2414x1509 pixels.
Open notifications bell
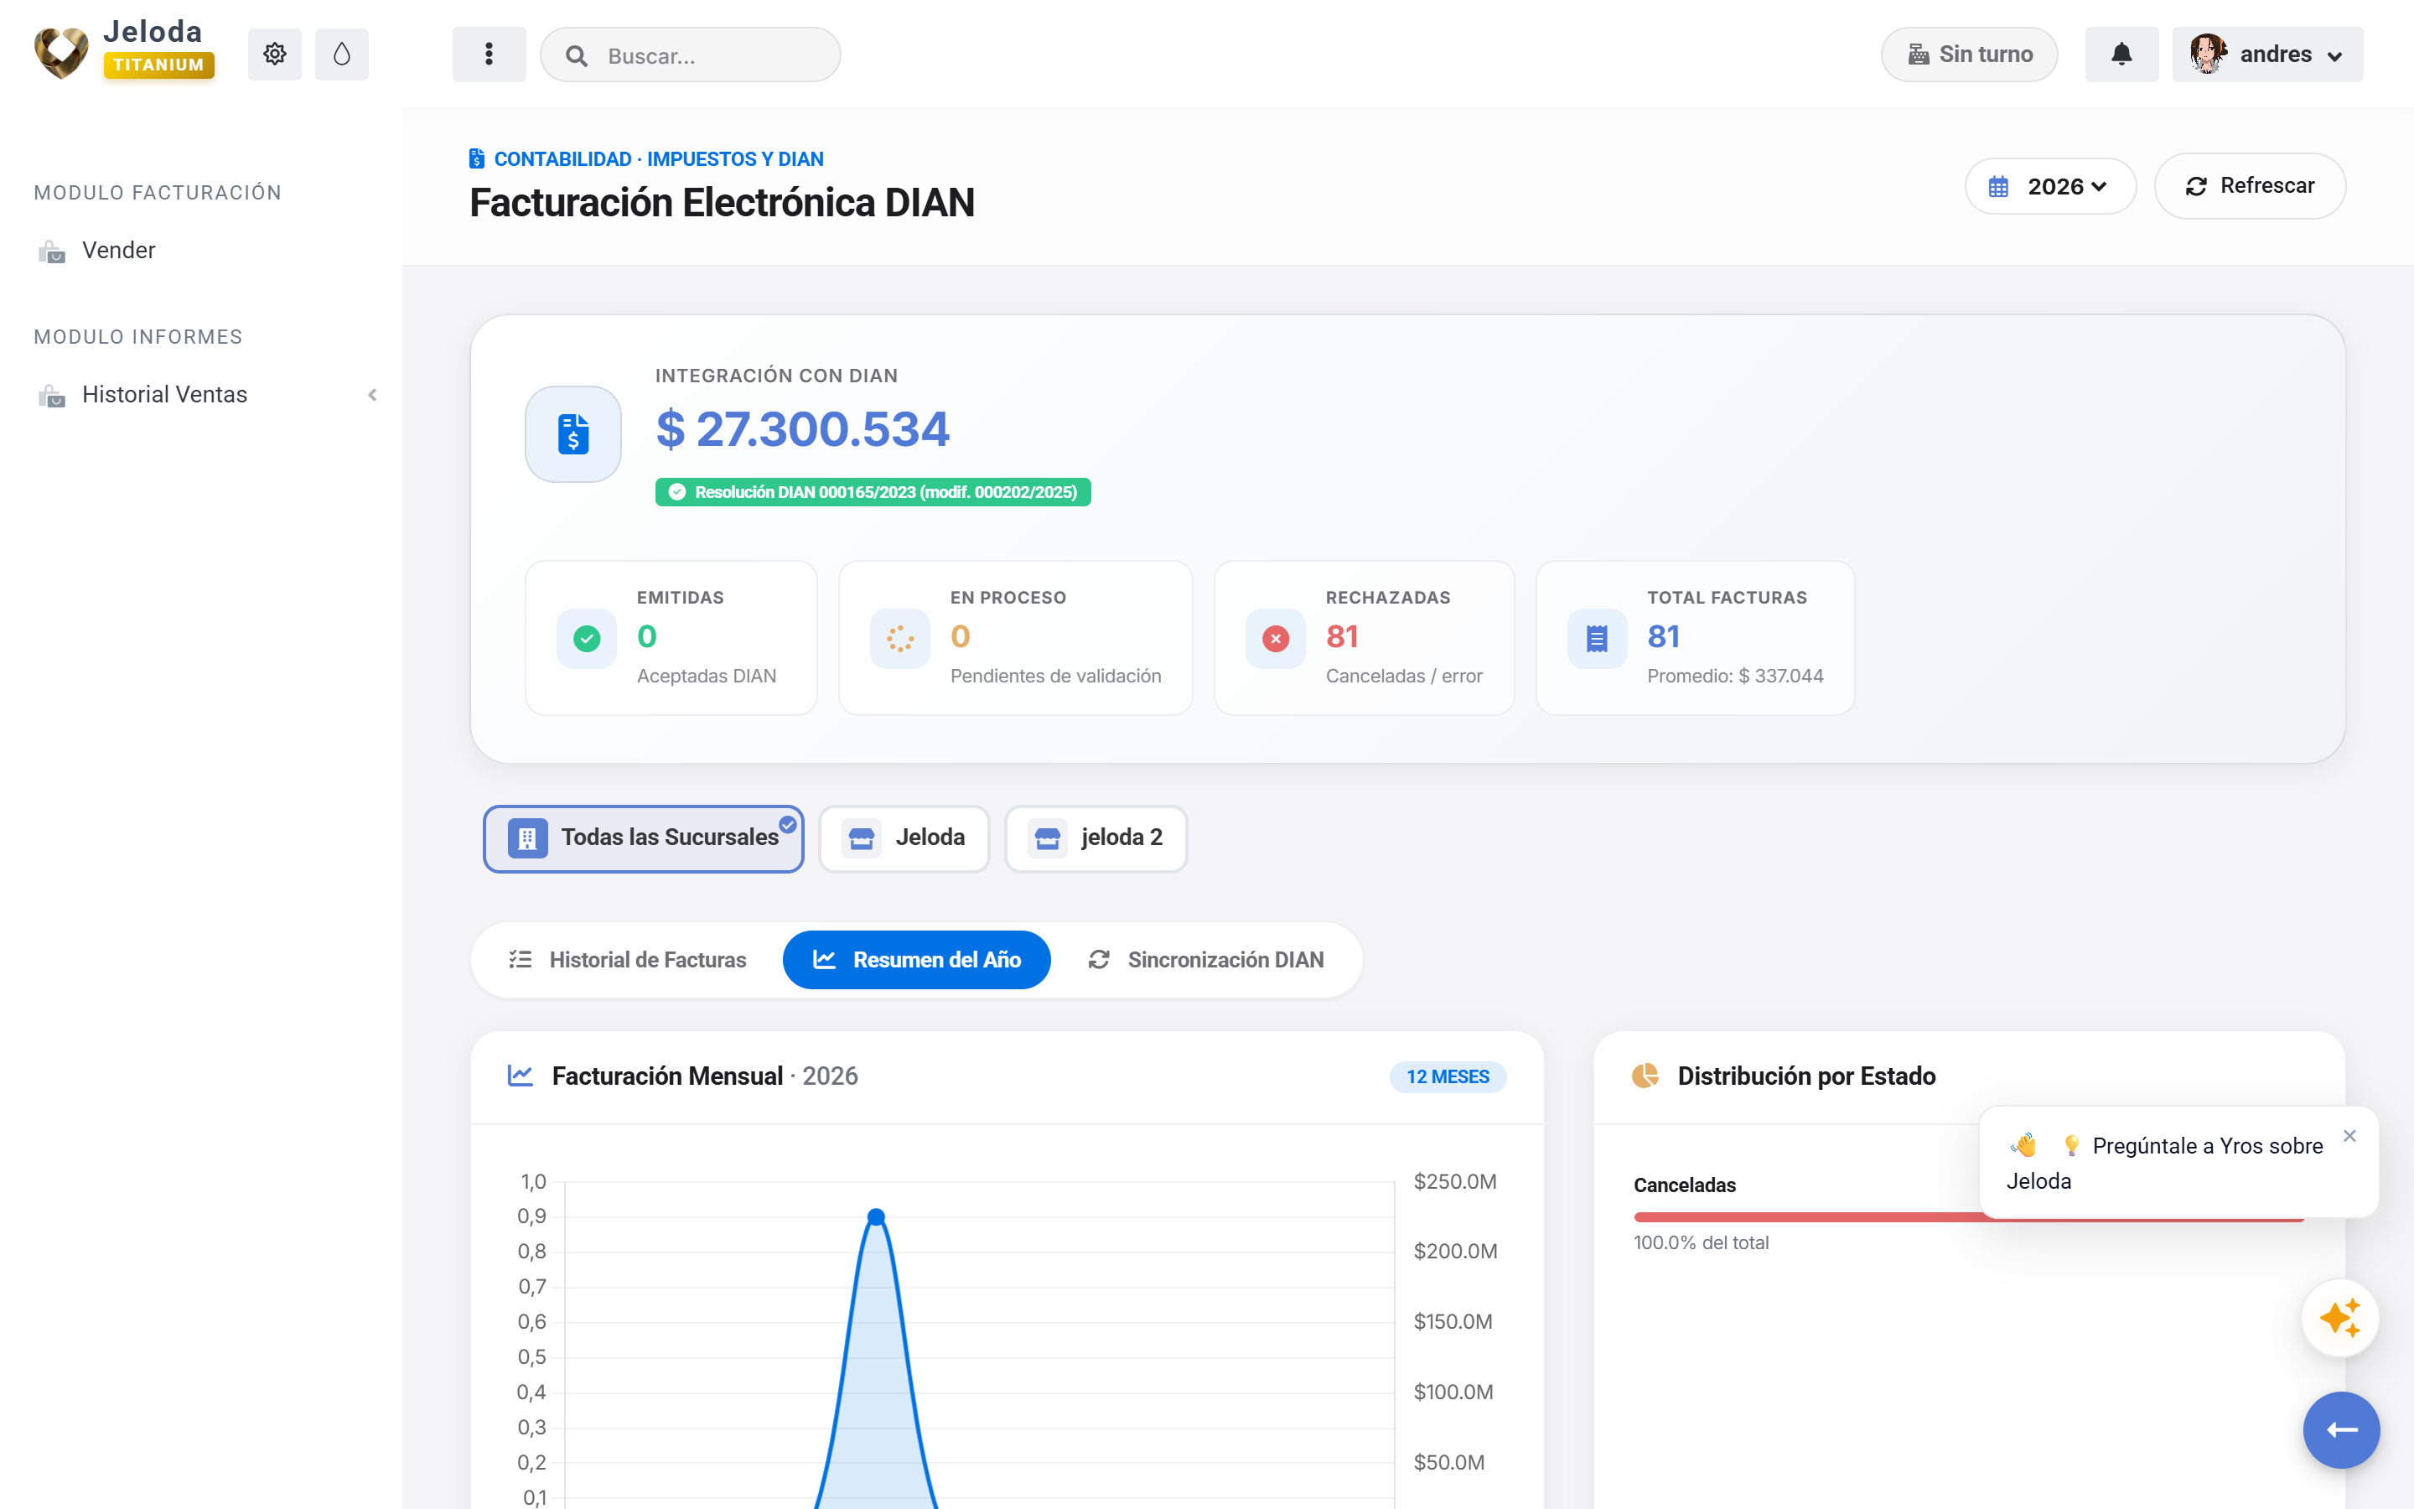click(2121, 54)
